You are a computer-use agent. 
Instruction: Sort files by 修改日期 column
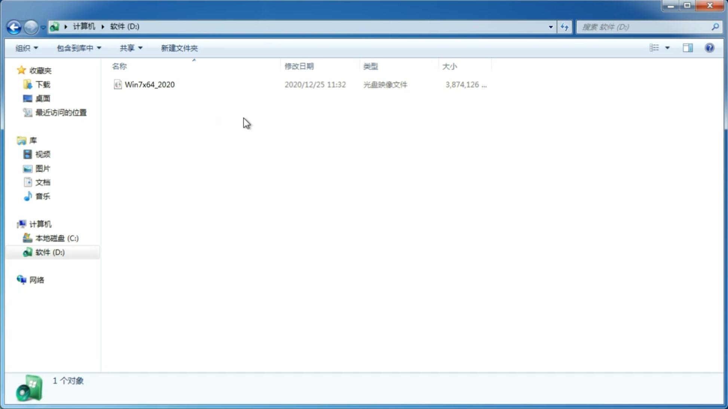[x=299, y=66]
